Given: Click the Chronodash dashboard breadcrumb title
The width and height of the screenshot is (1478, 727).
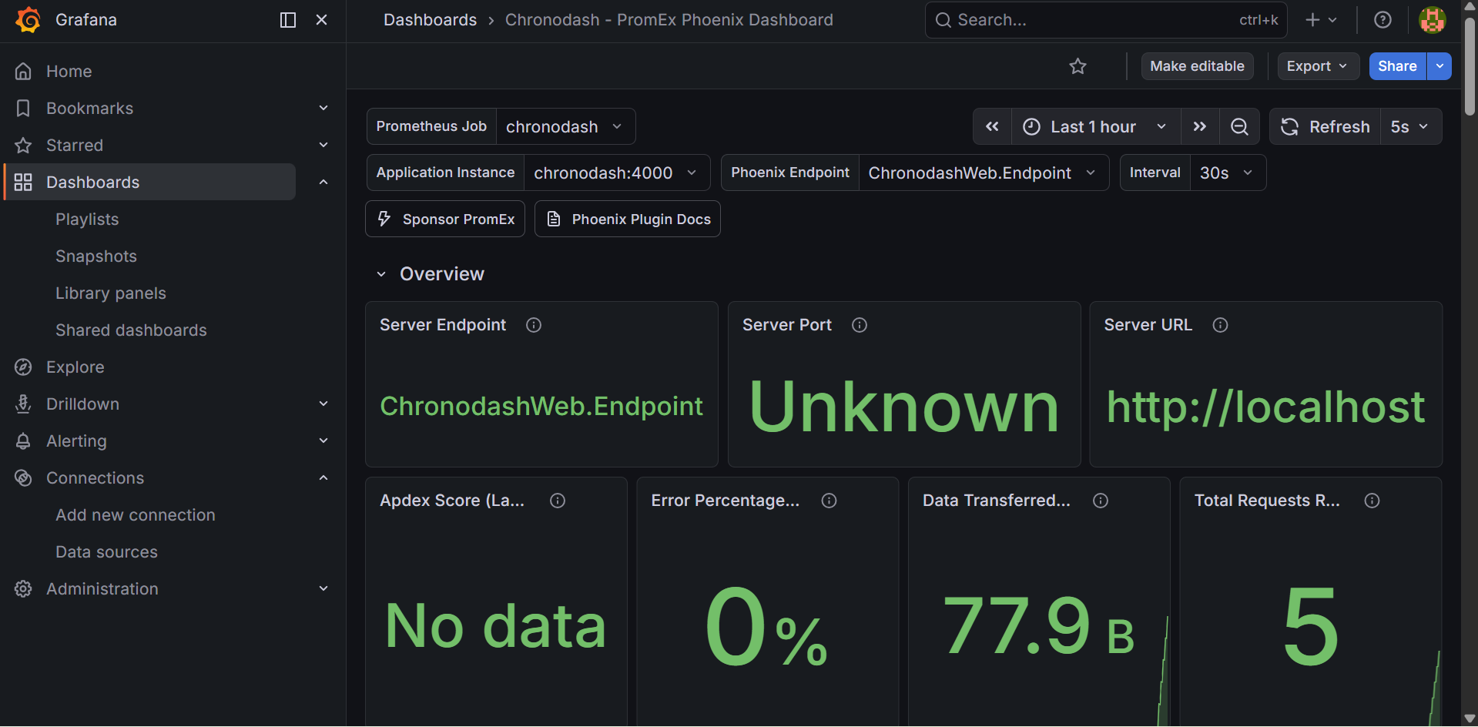Looking at the screenshot, I should [669, 20].
